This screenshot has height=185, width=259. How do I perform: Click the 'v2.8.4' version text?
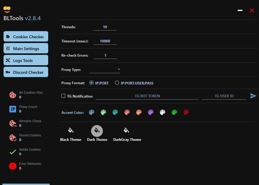pos(33,18)
